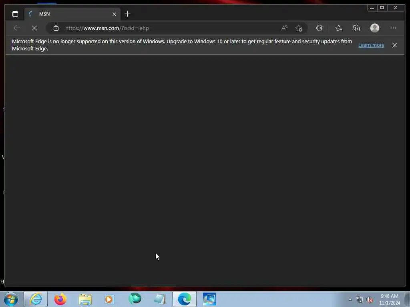Open Windows Media Player
Screen dimensions: 410x307
pos(109,299)
